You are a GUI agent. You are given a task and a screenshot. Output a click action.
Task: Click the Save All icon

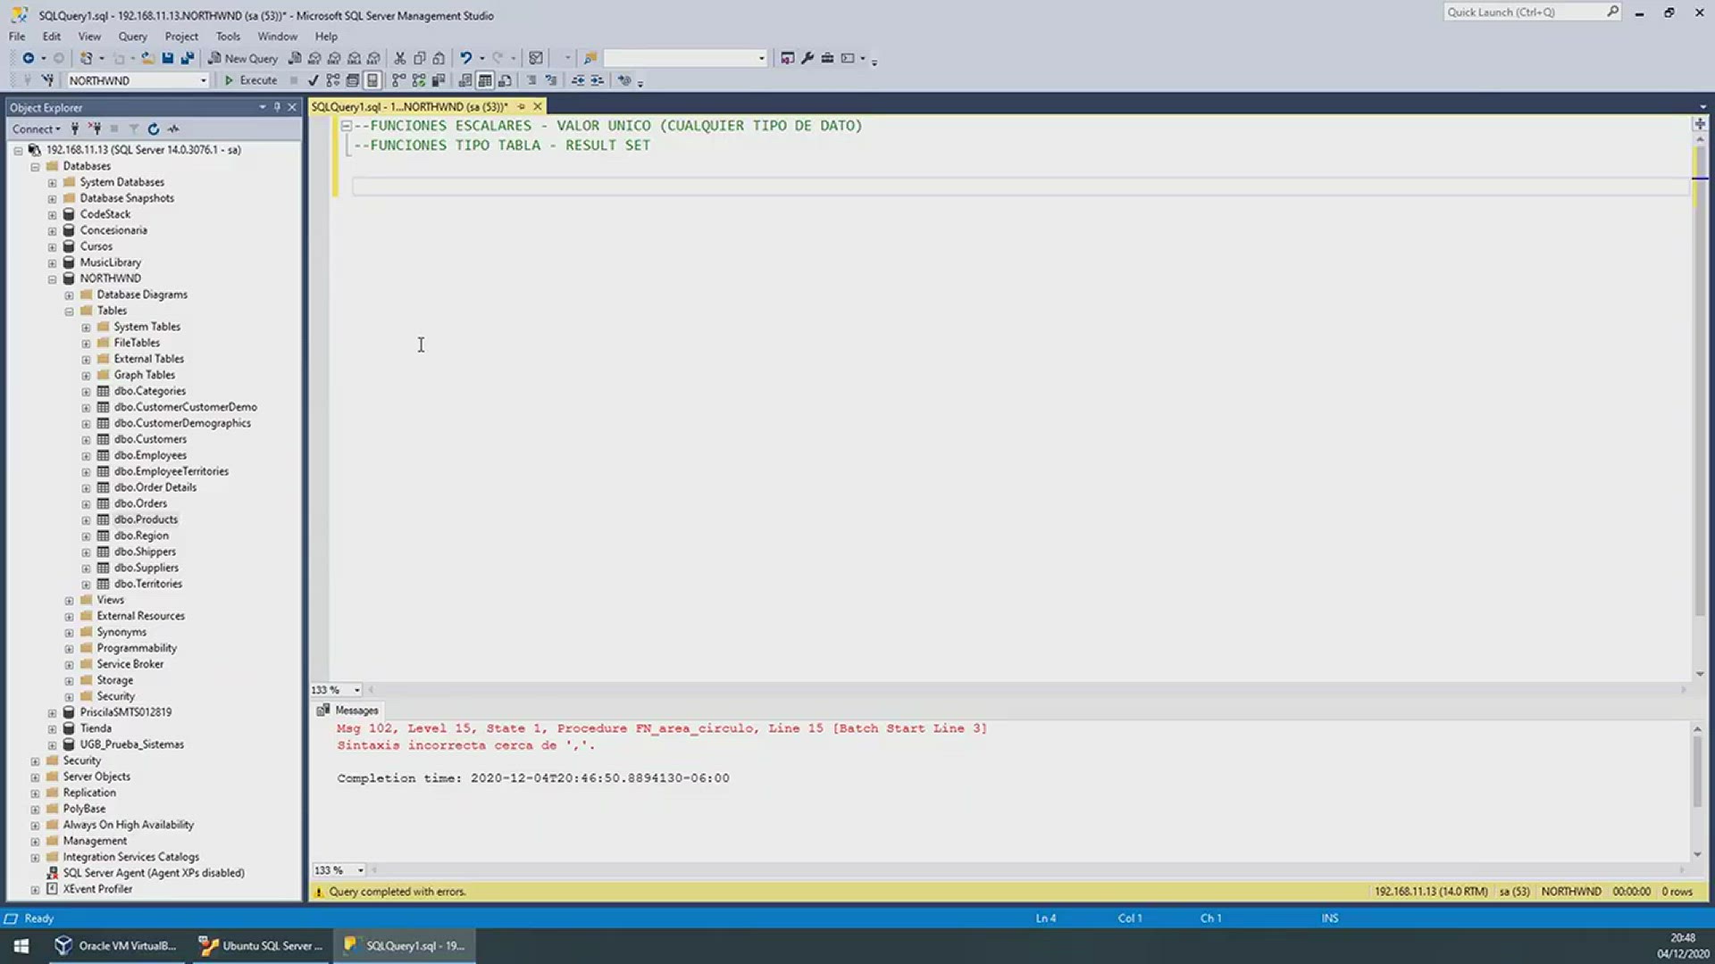pyautogui.click(x=187, y=58)
